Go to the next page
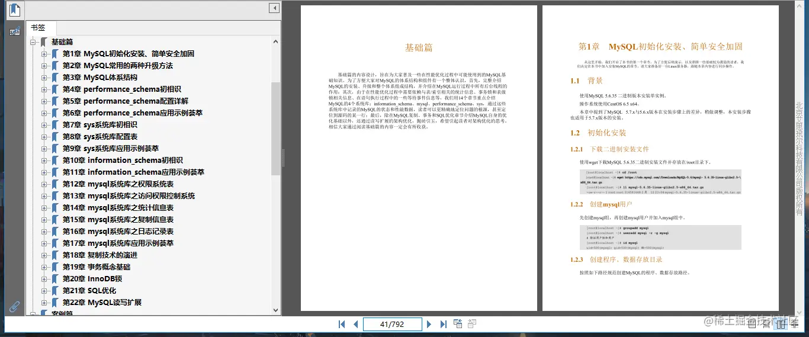The height and width of the screenshot is (337, 809). click(x=429, y=324)
